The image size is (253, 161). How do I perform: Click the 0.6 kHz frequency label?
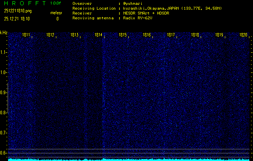(x=3, y=153)
